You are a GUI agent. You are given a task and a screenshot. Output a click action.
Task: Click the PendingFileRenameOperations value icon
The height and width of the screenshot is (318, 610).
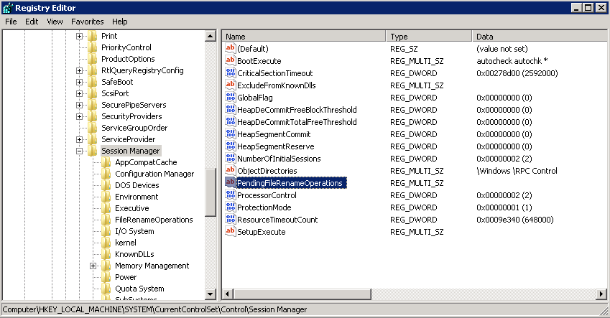click(231, 183)
